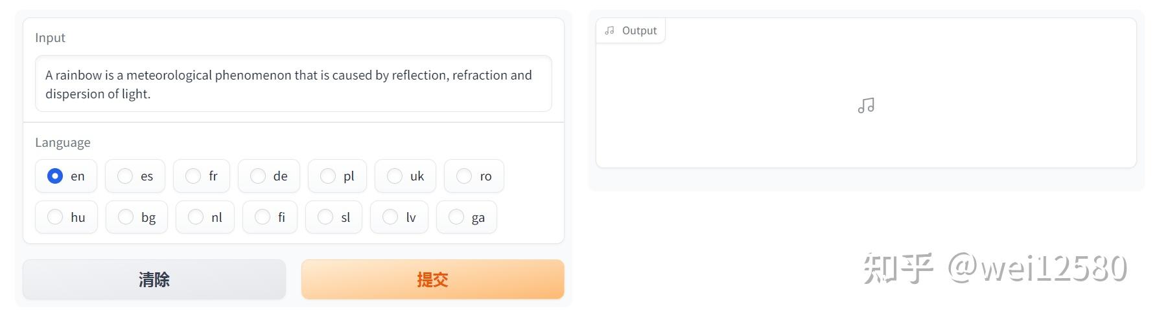
Task: Click the Output label tab
Action: click(638, 30)
